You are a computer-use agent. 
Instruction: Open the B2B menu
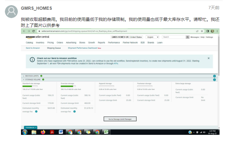(x=142, y=43)
